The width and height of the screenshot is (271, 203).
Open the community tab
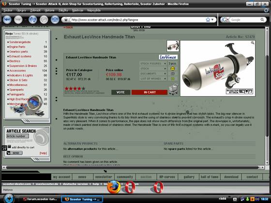point(125,177)
